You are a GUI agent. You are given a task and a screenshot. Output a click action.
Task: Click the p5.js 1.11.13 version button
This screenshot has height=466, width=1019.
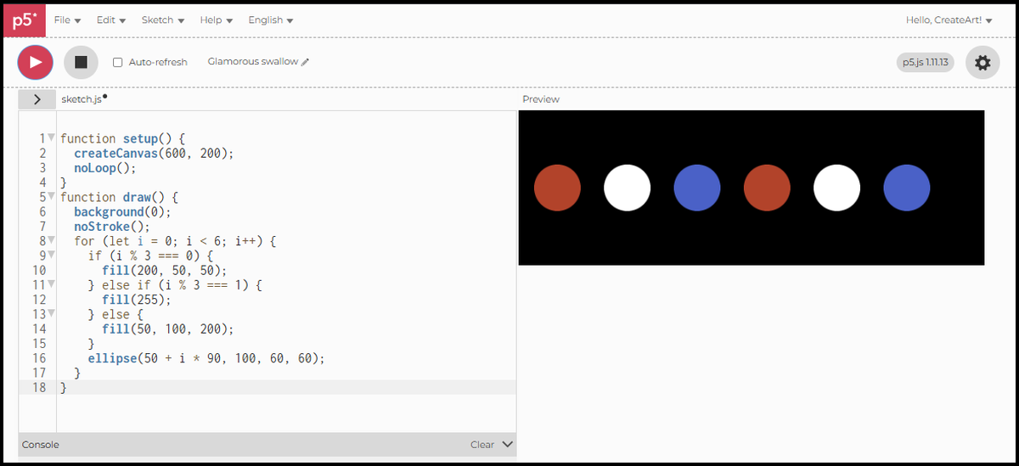[926, 62]
